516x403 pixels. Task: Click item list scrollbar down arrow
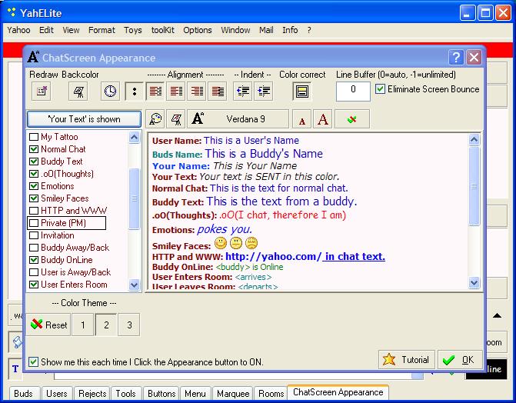(x=134, y=285)
